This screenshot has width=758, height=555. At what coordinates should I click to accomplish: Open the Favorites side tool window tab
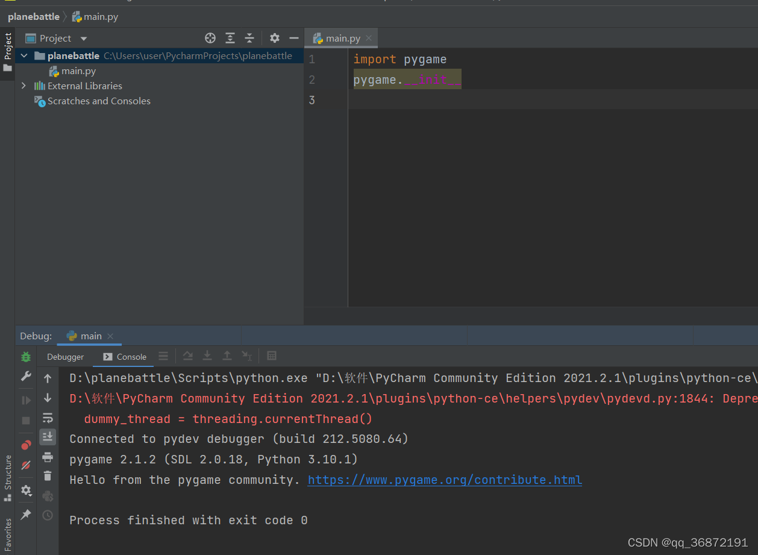[7, 535]
